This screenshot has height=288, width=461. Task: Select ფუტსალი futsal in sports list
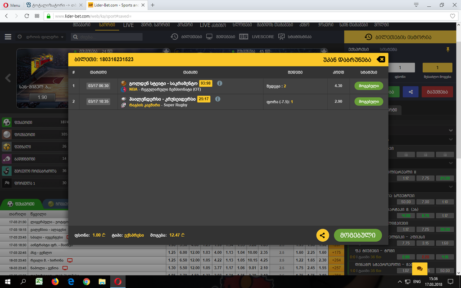35,146
